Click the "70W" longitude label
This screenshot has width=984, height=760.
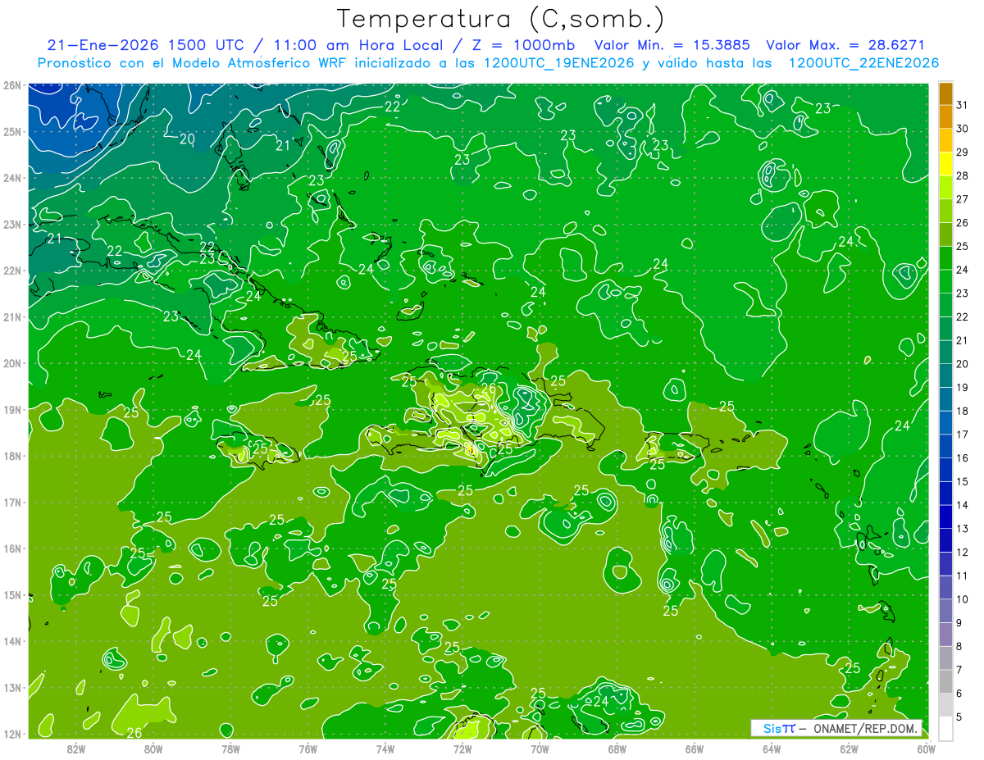tap(540, 748)
